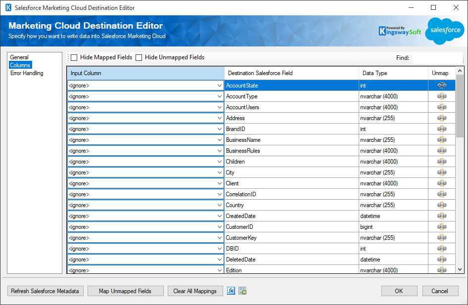Click the scrollbar down arrow
468x305 pixels.
tap(460, 269)
